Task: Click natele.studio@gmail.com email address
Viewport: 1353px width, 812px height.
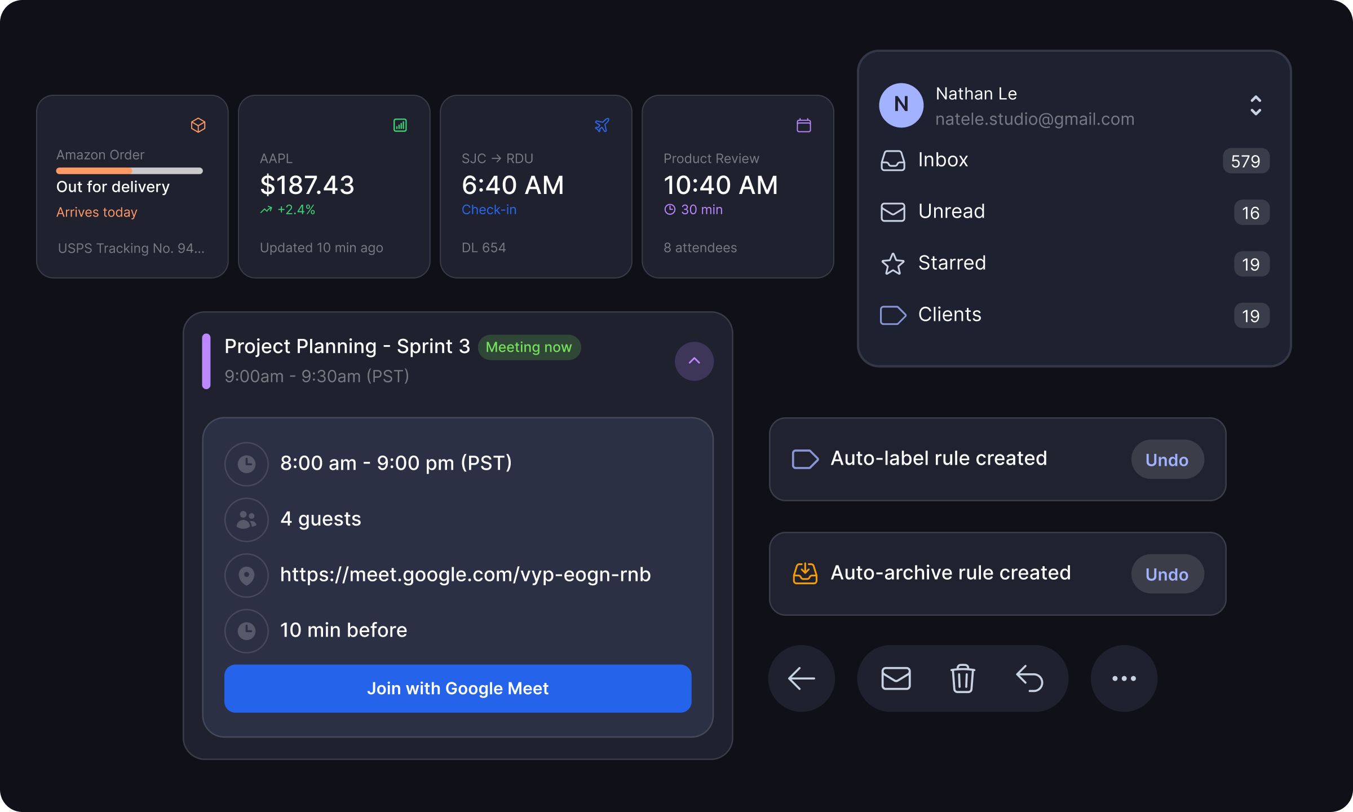Action: pos(1035,119)
